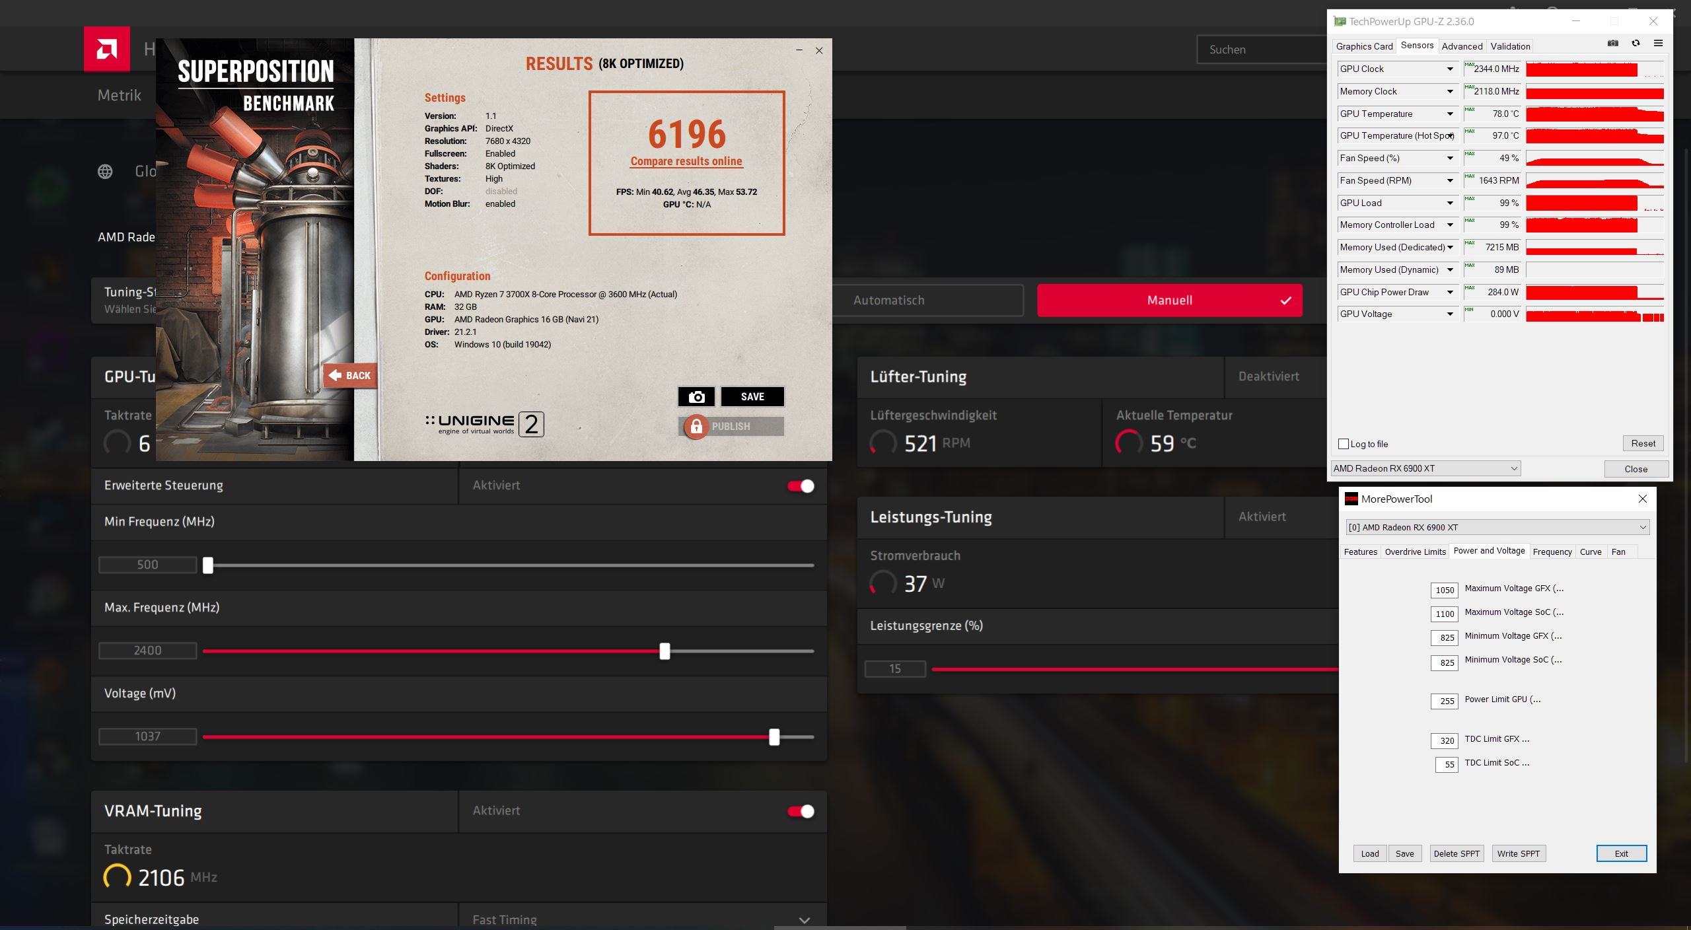The width and height of the screenshot is (1691, 930).
Task: Open the GPU Chip Power Draw dropdown
Action: coord(1450,292)
